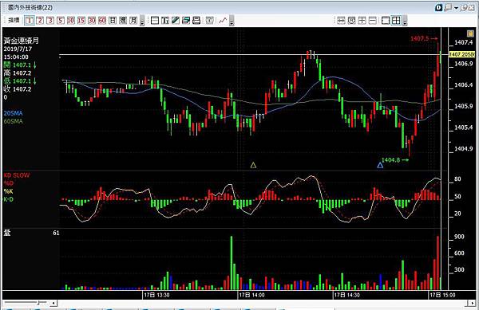Open the green pen drawing tool

tap(176, 21)
